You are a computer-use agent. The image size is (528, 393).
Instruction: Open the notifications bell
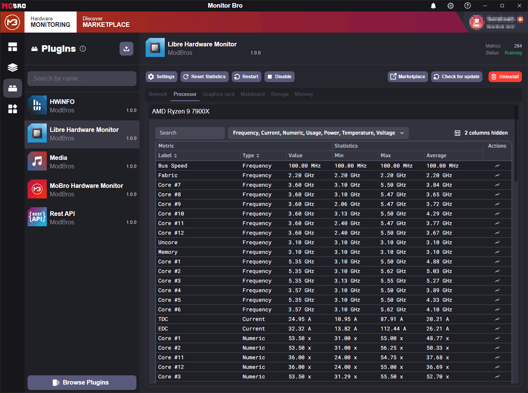pyautogui.click(x=433, y=6)
